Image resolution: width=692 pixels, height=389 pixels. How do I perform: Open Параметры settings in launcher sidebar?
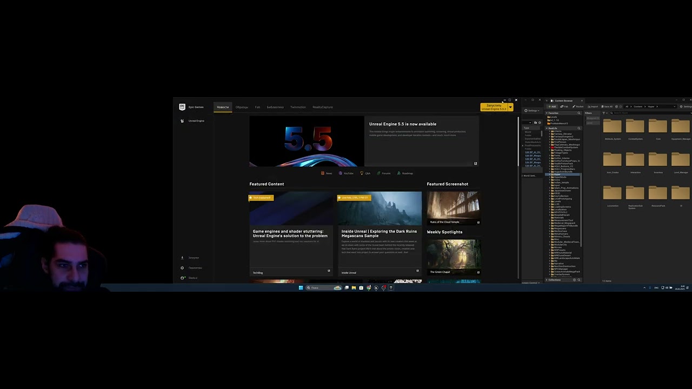[x=192, y=268]
